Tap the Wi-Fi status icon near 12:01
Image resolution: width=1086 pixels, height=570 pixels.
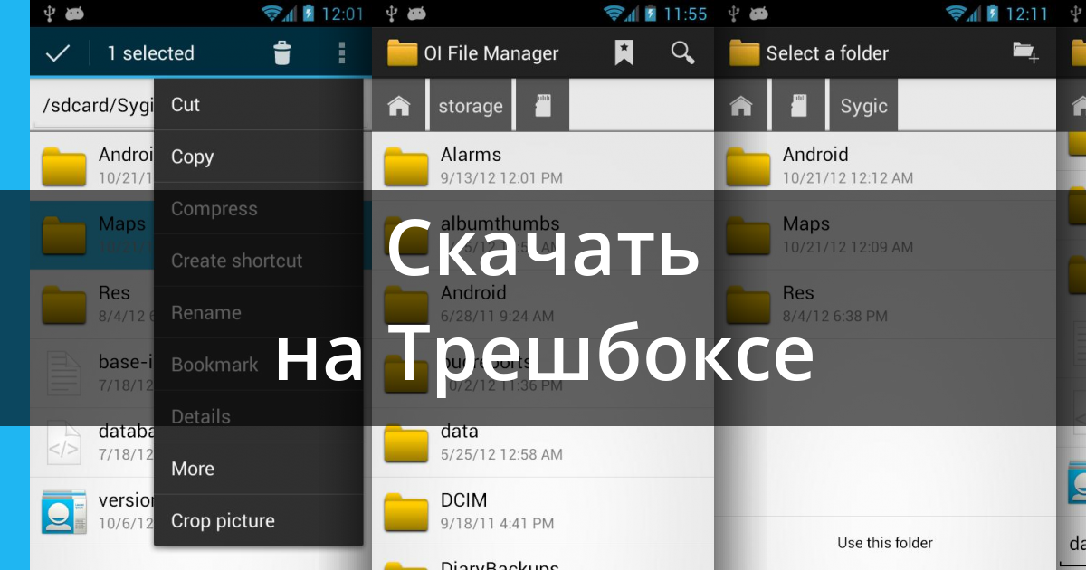[272, 14]
